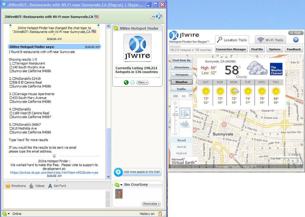The image size is (305, 217).
Task: Open the Hotspots panel
Action: (181, 75)
